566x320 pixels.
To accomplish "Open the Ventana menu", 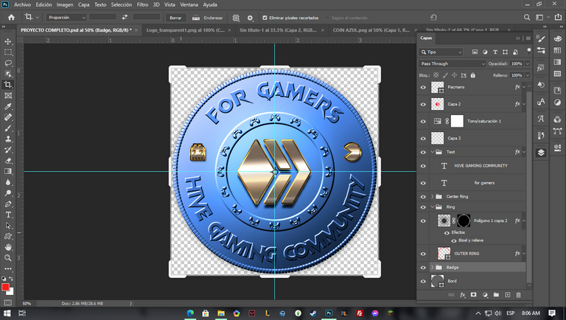I will tap(189, 4).
